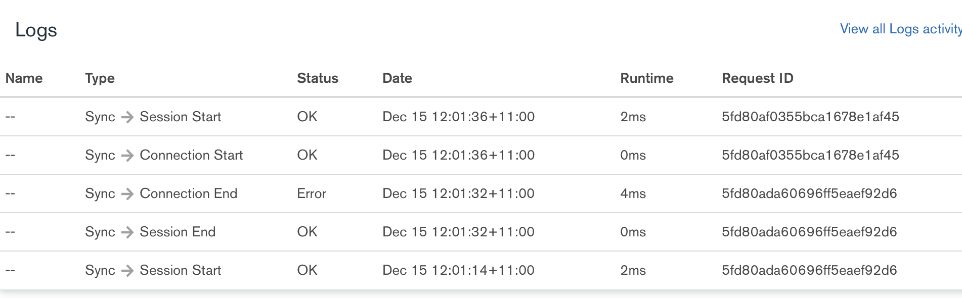Screen dimensions: 962x298
Task: Click the Runtime column header
Action: 646,78
